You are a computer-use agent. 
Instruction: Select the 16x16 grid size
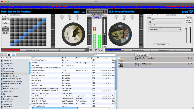[x=6, y=33]
